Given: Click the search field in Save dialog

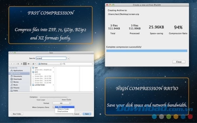Looking at the screenshot, I should point(77,64).
